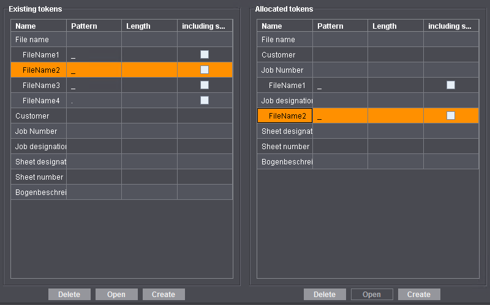Click Length cell of FileName2 in Allocated tokens
The width and height of the screenshot is (490, 305).
pyautogui.click(x=396, y=116)
